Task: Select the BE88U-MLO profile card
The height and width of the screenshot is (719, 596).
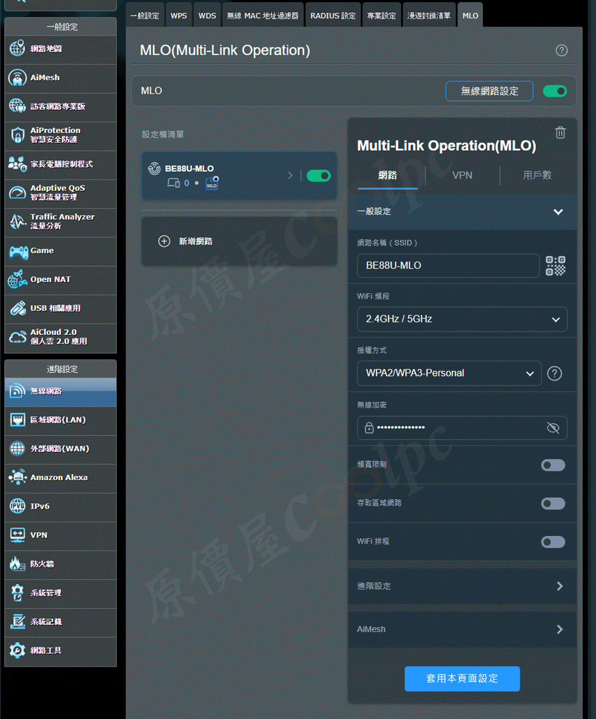Action: pyautogui.click(x=239, y=176)
